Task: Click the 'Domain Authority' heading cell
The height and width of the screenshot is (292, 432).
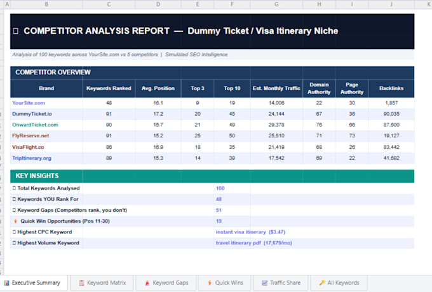Action: (319, 88)
